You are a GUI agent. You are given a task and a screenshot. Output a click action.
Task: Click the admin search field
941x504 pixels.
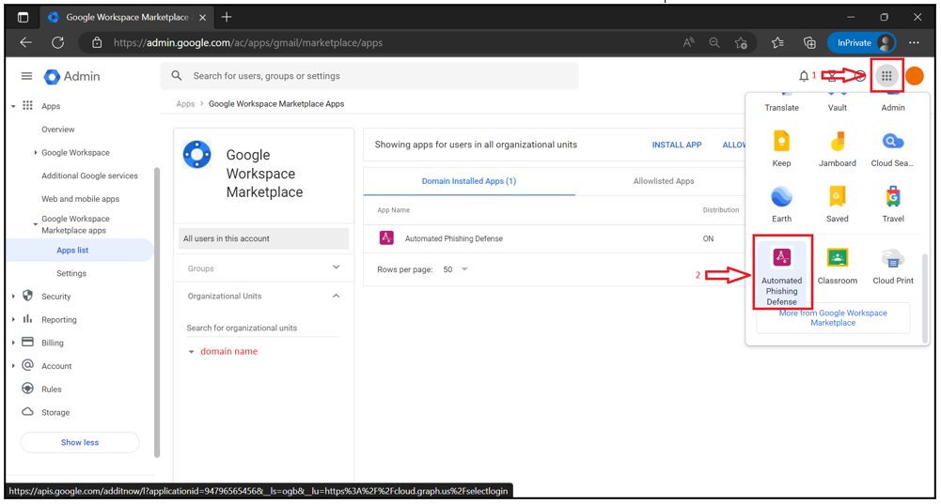click(369, 76)
